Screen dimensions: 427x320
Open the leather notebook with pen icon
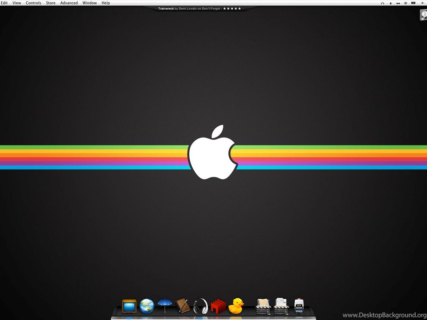183,305
